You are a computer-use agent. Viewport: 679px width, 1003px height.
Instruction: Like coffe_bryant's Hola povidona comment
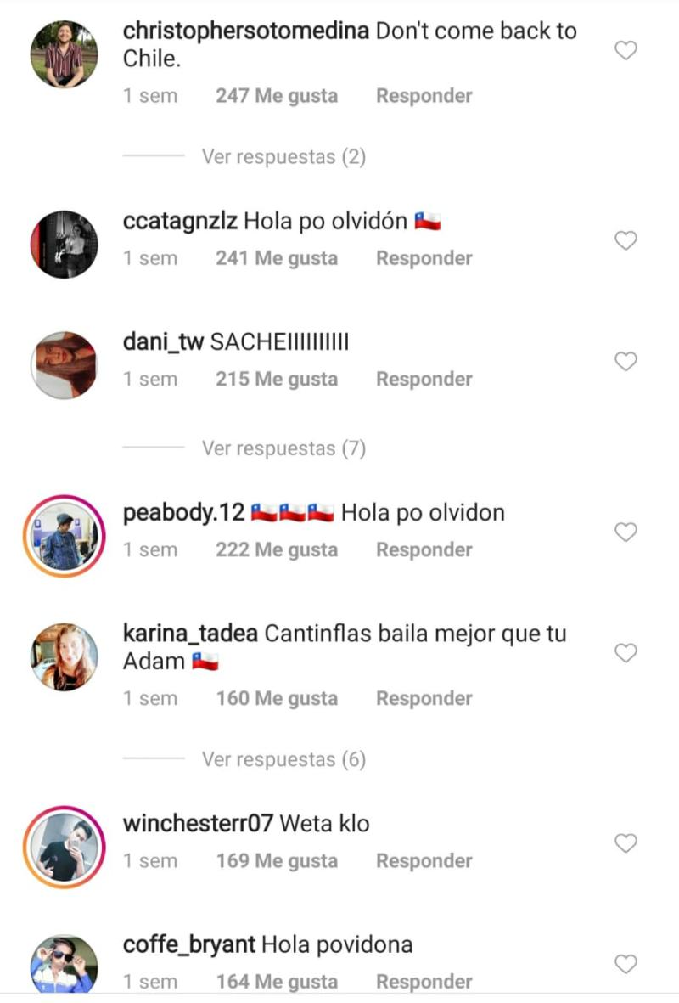click(x=626, y=964)
